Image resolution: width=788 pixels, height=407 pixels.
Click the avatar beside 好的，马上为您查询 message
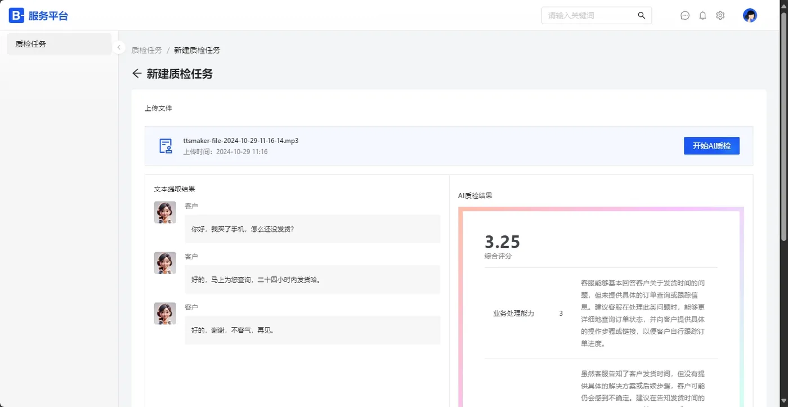click(165, 263)
